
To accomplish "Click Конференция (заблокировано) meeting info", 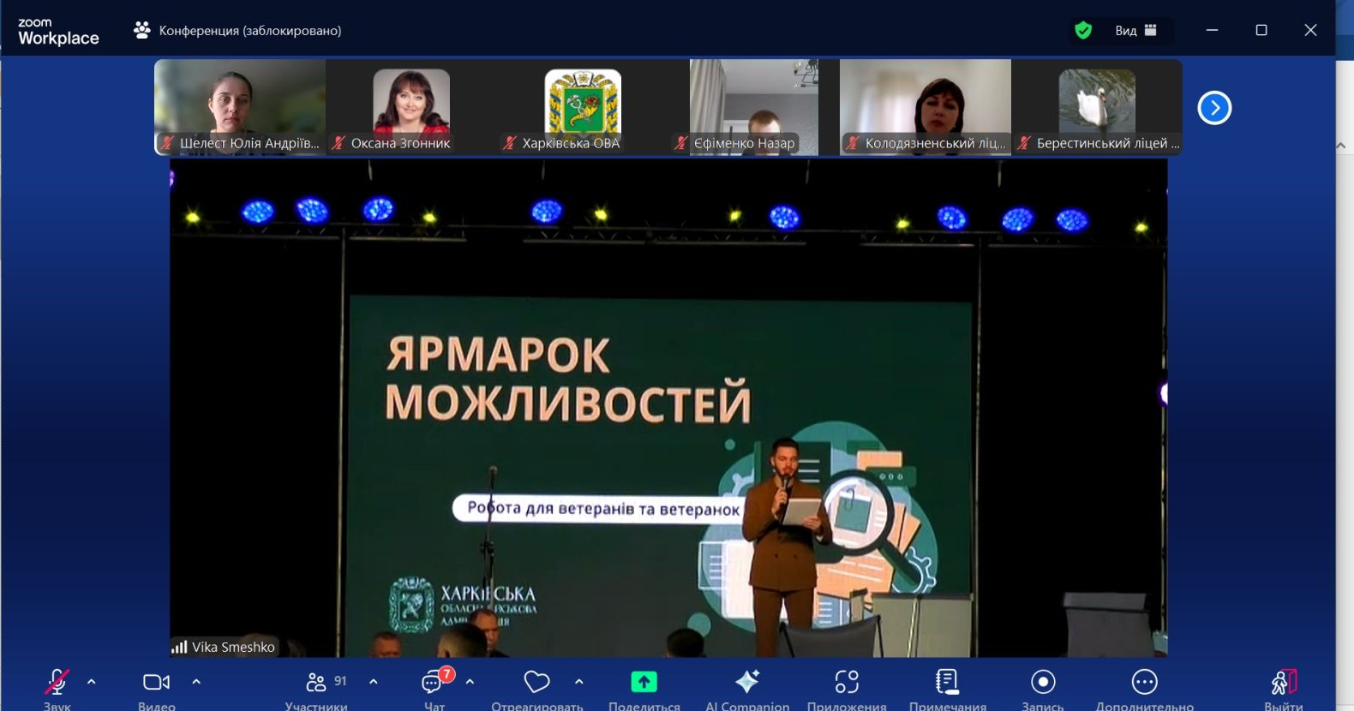I will [x=250, y=31].
